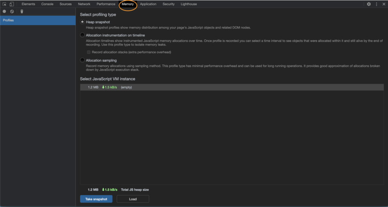This screenshot has height=207, width=388.
Task: Close the DevTools panel
Action: (x=383, y=4)
